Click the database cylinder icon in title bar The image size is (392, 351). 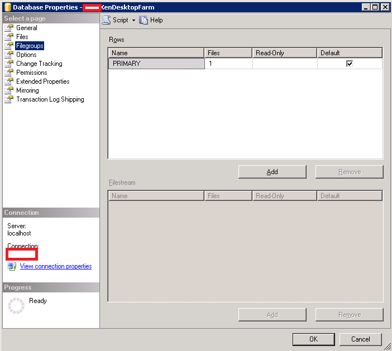point(8,7)
